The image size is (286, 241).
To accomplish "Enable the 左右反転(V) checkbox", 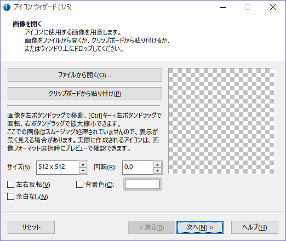I will pos(11,185).
